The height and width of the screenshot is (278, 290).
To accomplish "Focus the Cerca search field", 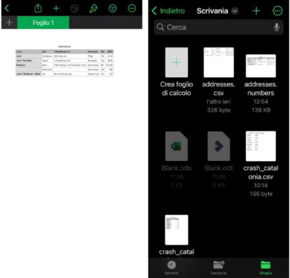I will coord(218,27).
